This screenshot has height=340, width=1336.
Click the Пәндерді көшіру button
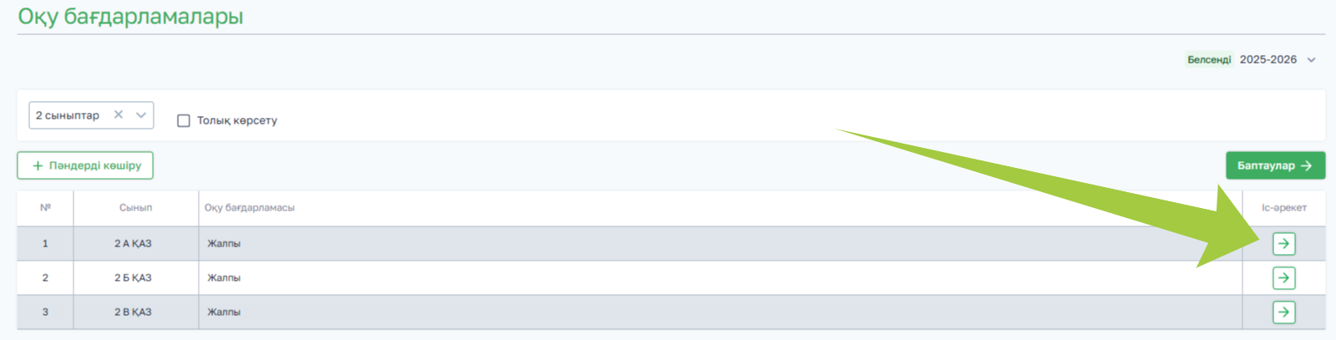[x=85, y=165]
